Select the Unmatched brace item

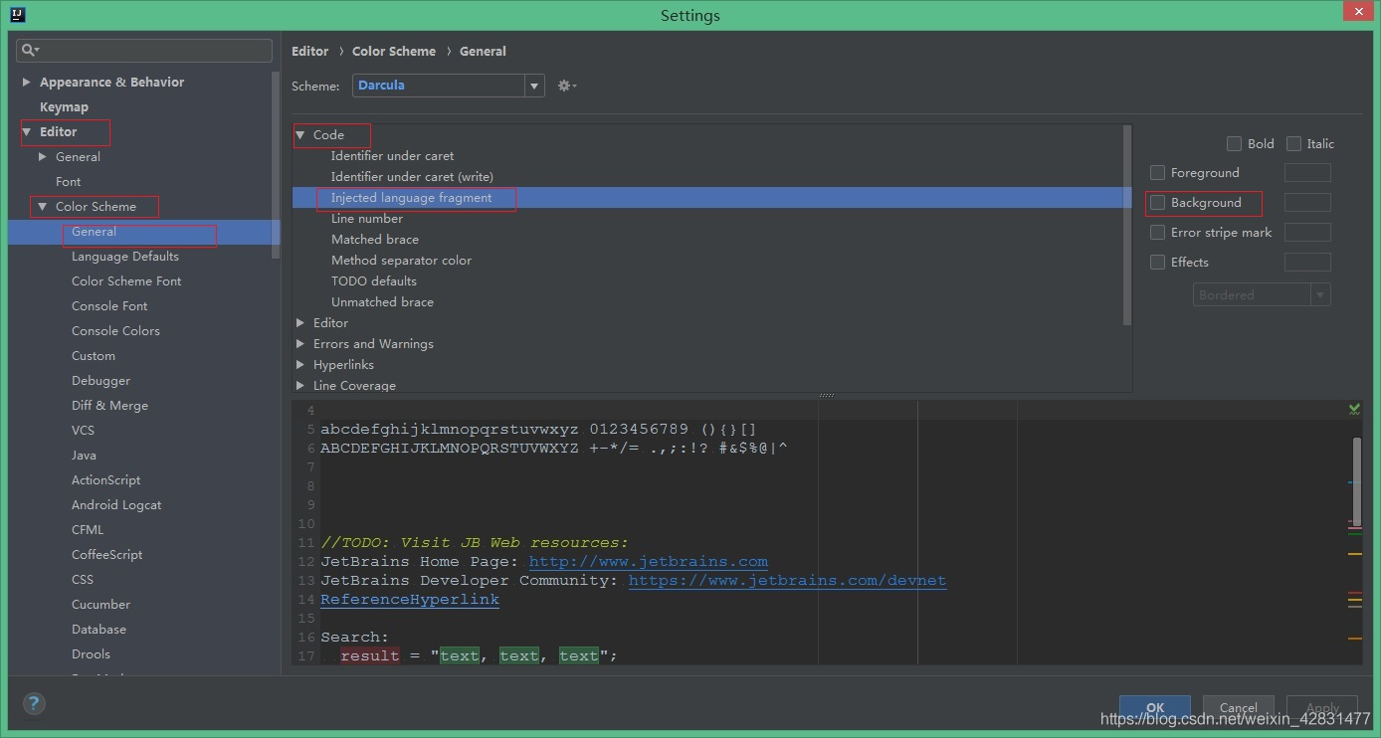click(382, 301)
